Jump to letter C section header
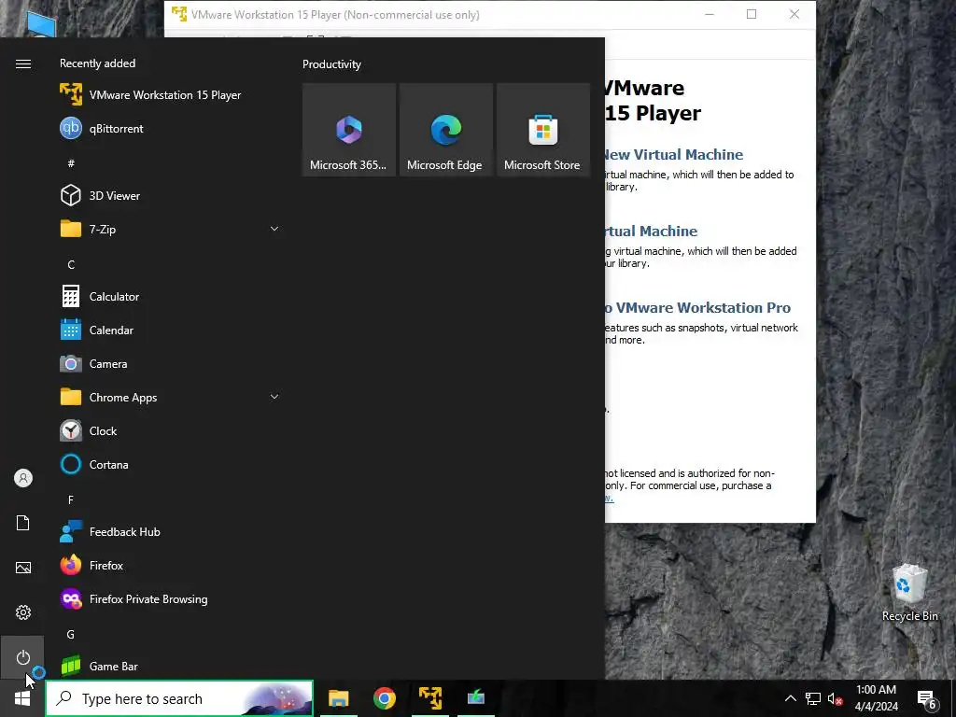Viewport: 956px width, 717px height. tap(71, 264)
